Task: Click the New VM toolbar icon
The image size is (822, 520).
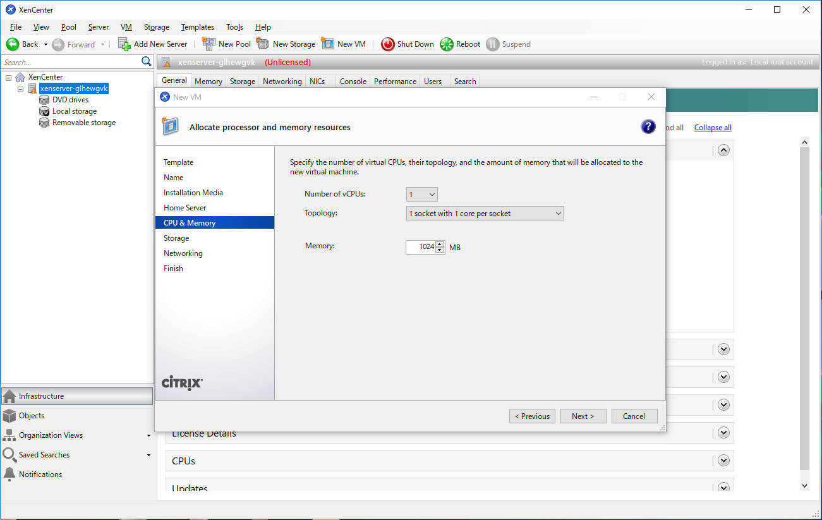Action: (x=327, y=44)
